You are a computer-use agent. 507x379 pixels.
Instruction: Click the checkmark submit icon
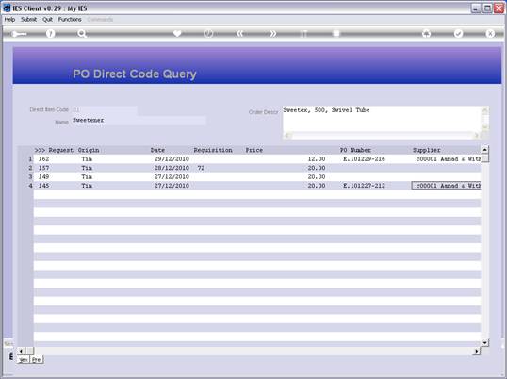[x=458, y=33]
